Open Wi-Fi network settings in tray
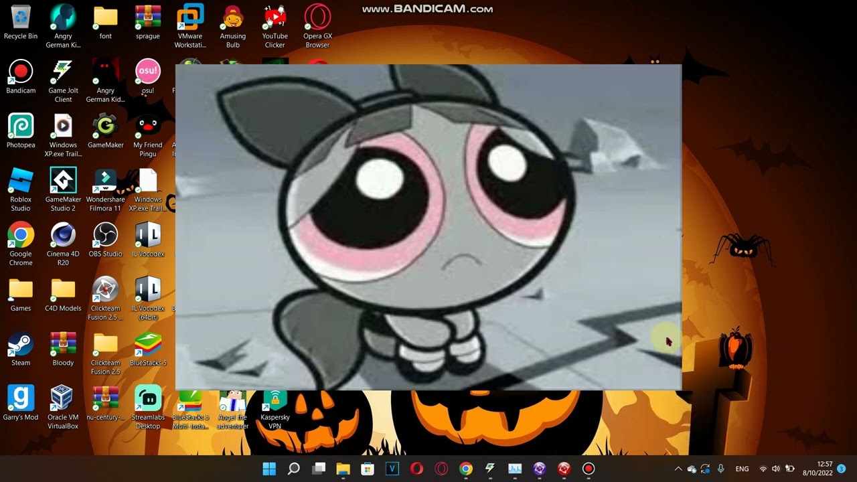Viewport: 857px width, 482px height. coord(763,469)
